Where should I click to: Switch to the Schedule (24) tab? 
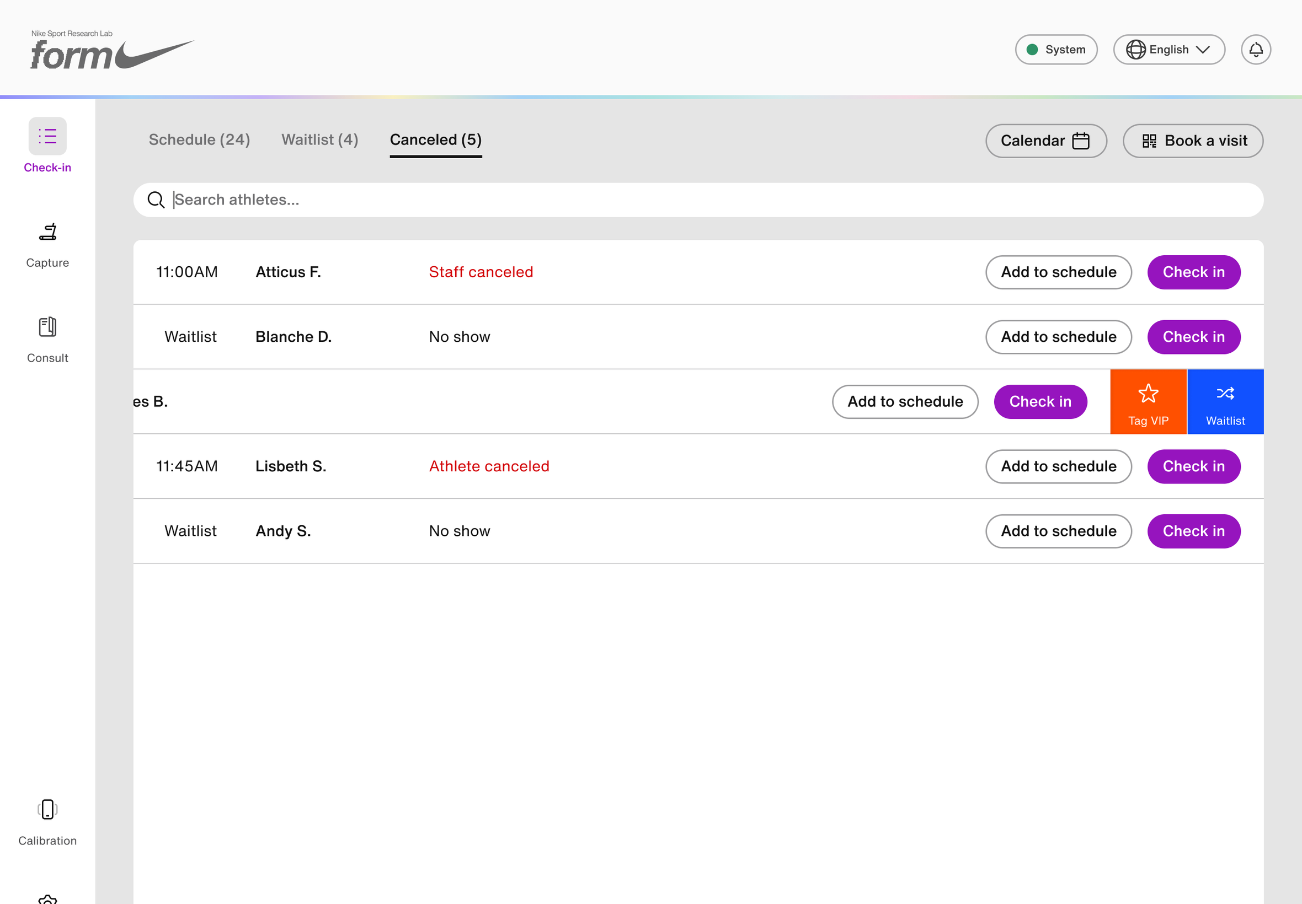click(199, 140)
